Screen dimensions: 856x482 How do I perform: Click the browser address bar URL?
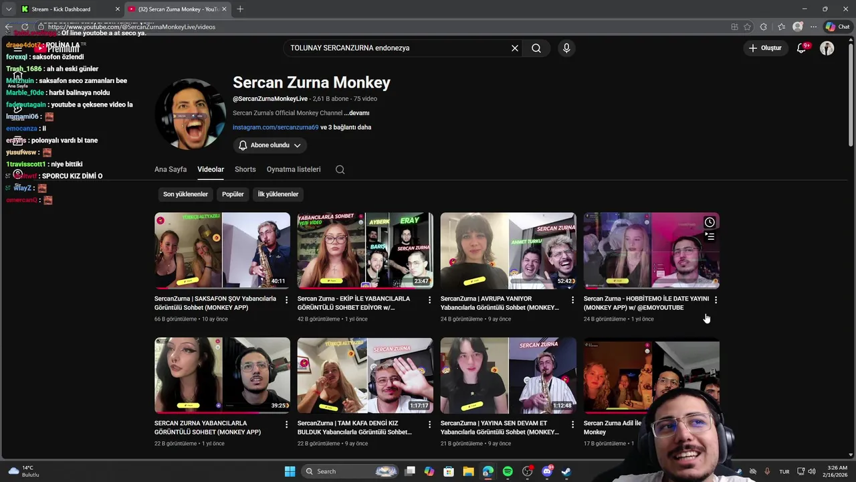click(x=132, y=27)
